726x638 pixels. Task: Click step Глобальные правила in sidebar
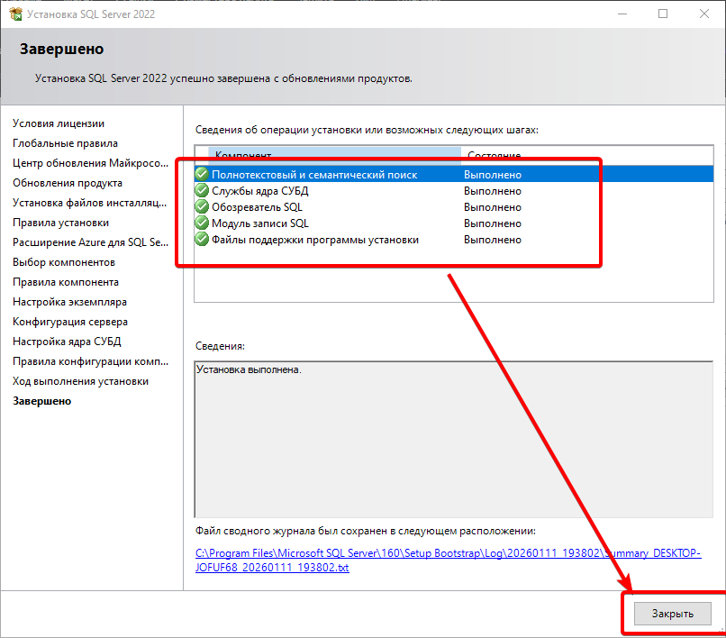[65, 143]
